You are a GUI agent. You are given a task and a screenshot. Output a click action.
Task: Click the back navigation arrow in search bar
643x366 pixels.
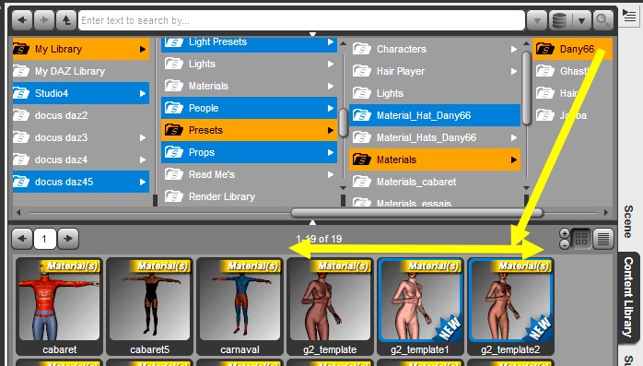(22, 20)
